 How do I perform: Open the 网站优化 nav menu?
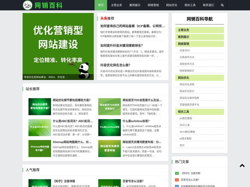tap(172, 5)
